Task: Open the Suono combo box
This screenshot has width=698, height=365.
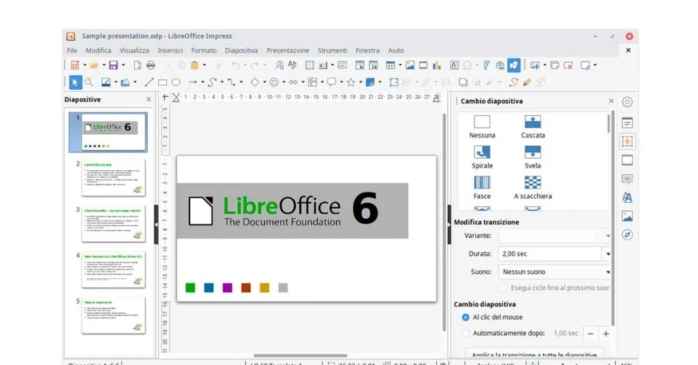Action: click(554, 272)
